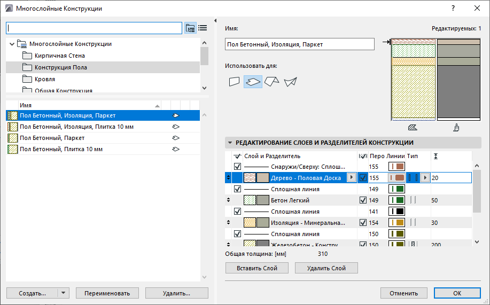Click hatch fill icon of Бетон Легкий
490x305 pixels.
click(x=250, y=200)
